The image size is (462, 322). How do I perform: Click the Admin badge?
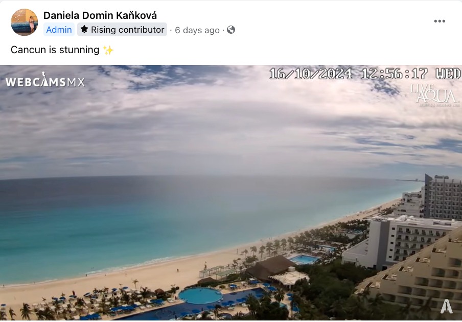pos(59,30)
